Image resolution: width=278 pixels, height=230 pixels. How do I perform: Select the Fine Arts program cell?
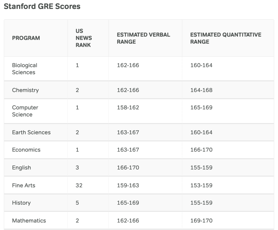coord(24,185)
